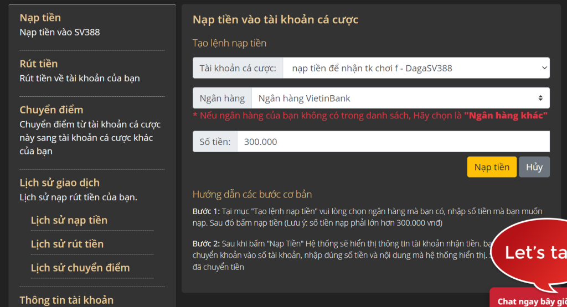Click the Tài khoản cá cược field label
This screenshot has width=567, height=307.
pos(238,68)
